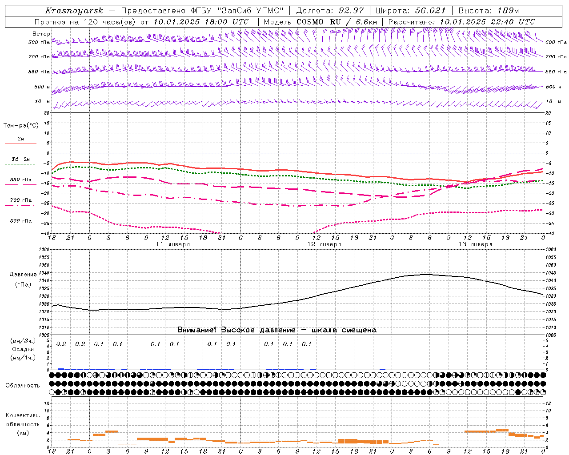This screenshot has height=455, width=569.
Task: Click '850 гПа' legend entry in temperature panel
Action: coord(21,180)
